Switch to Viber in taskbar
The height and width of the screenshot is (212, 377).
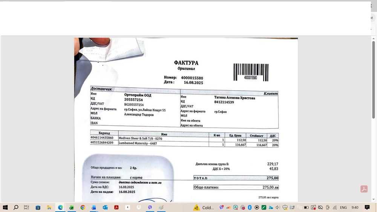[150, 207]
